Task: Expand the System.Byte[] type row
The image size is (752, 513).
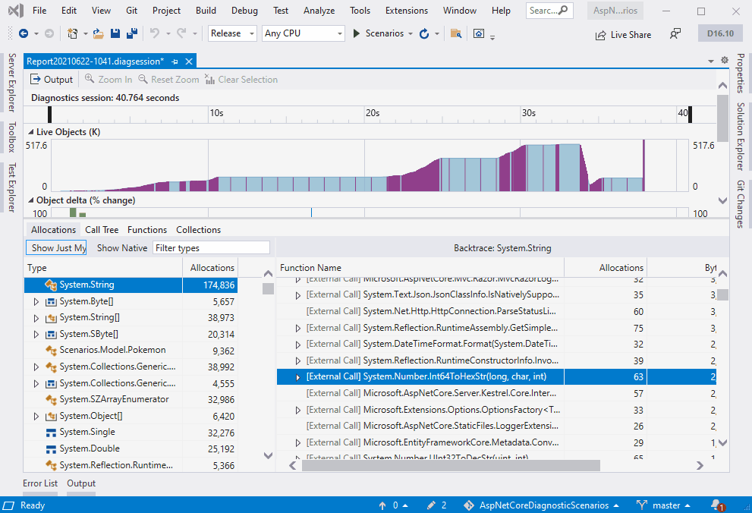Action: pyautogui.click(x=36, y=301)
